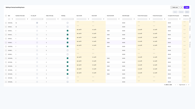Click Start of shift time in 01/14 row
The image size is (195, 109).
point(78,73)
